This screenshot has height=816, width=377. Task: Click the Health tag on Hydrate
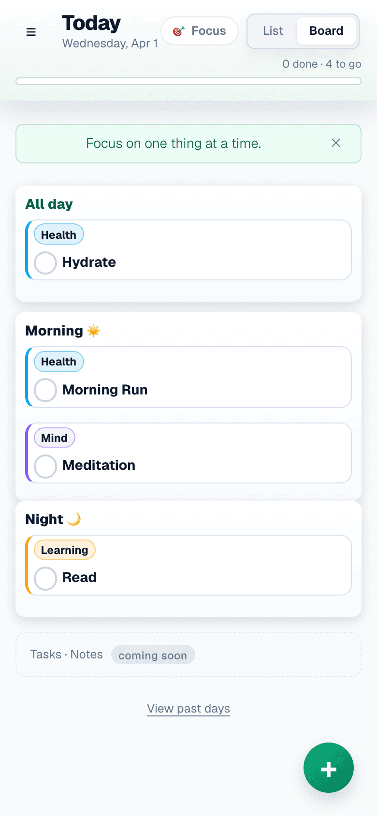coord(58,234)
